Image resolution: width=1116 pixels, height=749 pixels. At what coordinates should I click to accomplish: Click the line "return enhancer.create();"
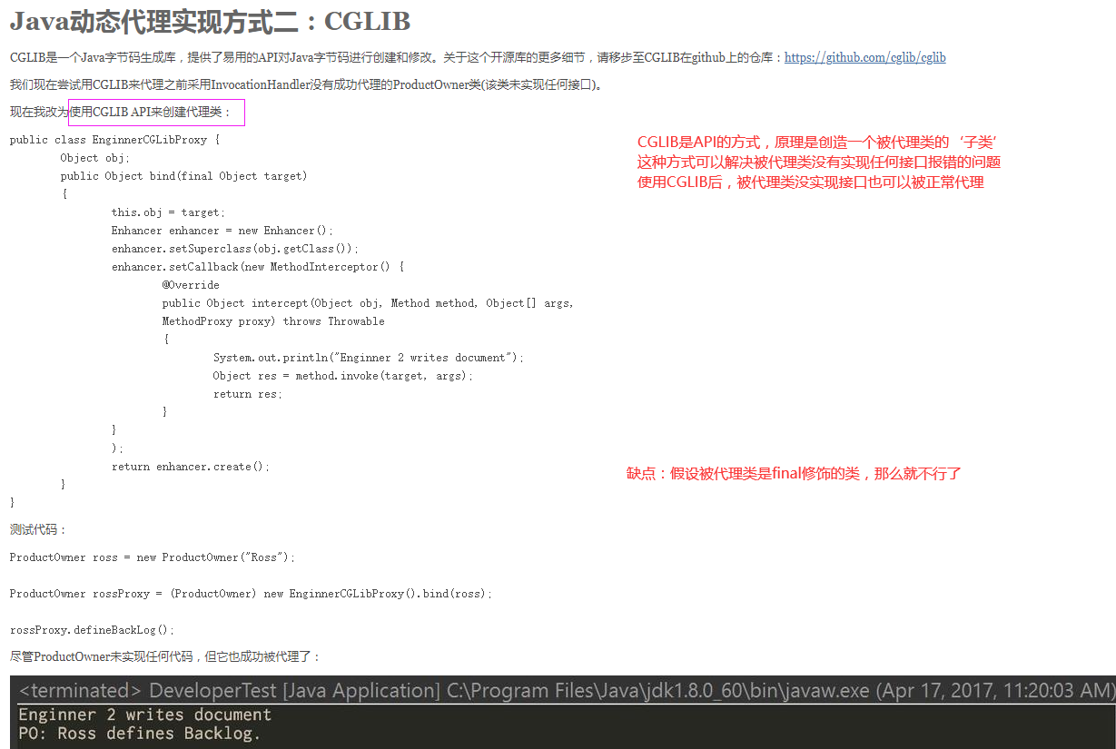point(191,467)
